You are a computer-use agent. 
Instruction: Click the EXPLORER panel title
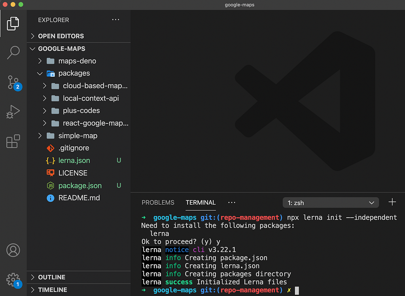point(53,20)
